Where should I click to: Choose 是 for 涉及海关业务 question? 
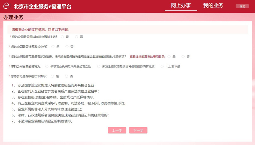pyautogui.click(x=53, y=47)
